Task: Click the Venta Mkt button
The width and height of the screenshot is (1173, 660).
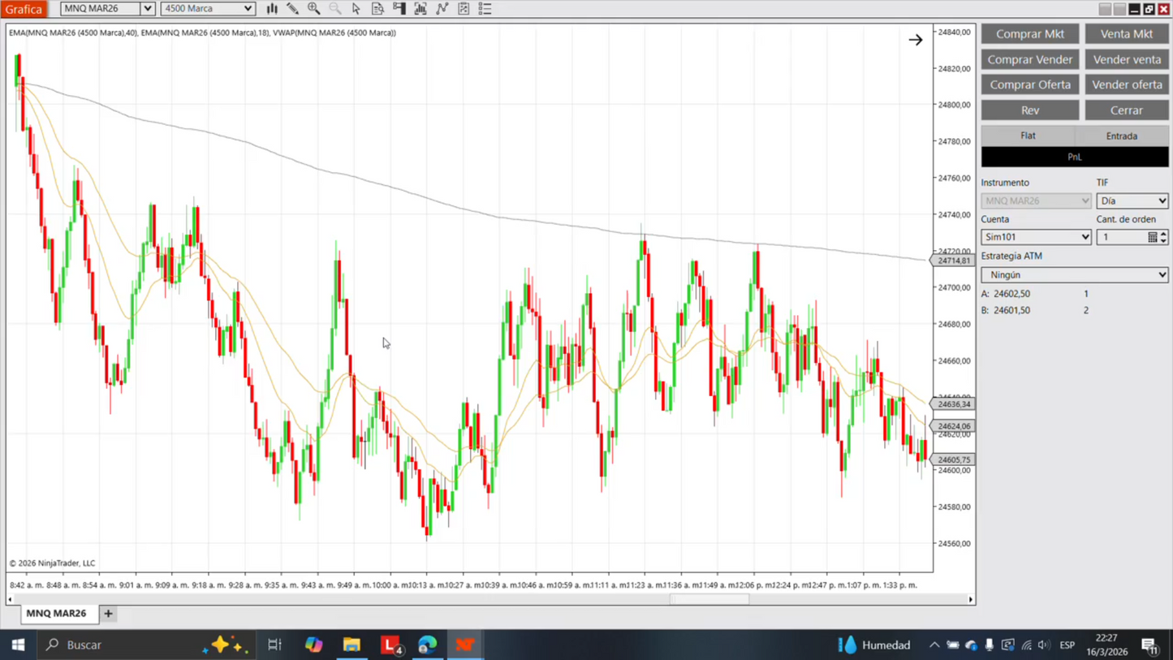Action: (x=1127, y=33)
